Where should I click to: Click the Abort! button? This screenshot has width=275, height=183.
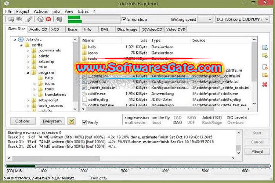[x=257, y=151]
